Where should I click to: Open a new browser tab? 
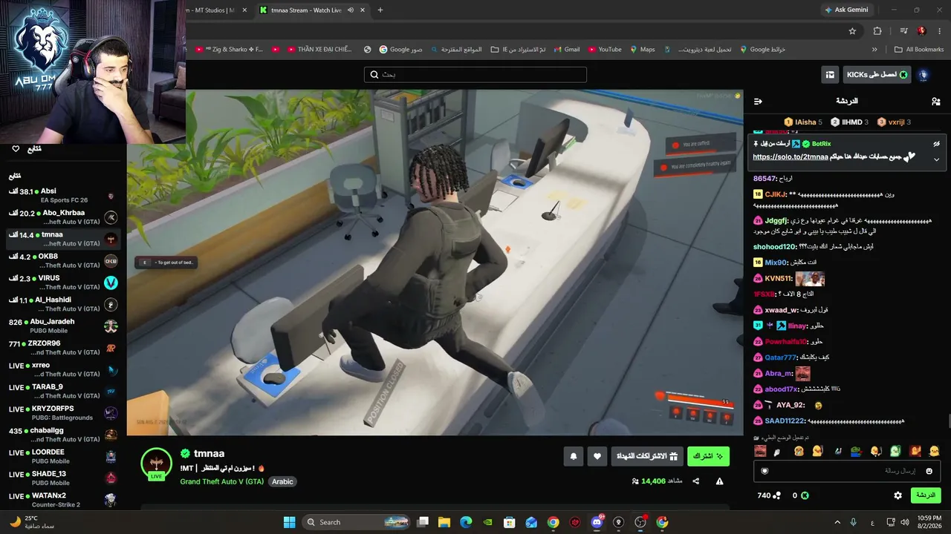(380, 10)
